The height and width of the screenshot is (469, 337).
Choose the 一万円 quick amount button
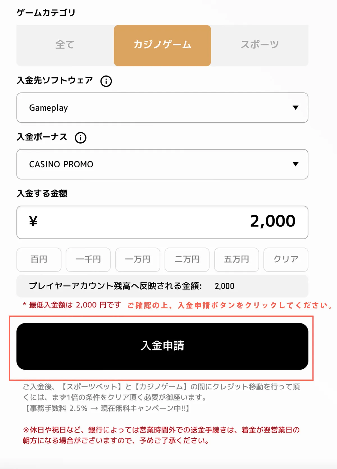click(x=138, y=259)
